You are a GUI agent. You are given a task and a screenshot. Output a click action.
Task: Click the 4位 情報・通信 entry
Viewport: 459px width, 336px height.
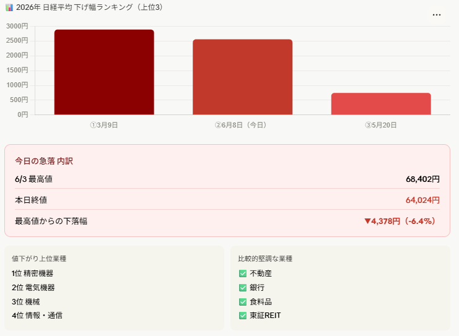coord(37,316)
